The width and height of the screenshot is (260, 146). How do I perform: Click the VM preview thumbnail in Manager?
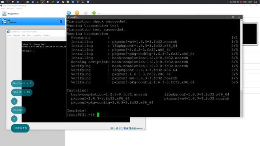click(250, 34)
